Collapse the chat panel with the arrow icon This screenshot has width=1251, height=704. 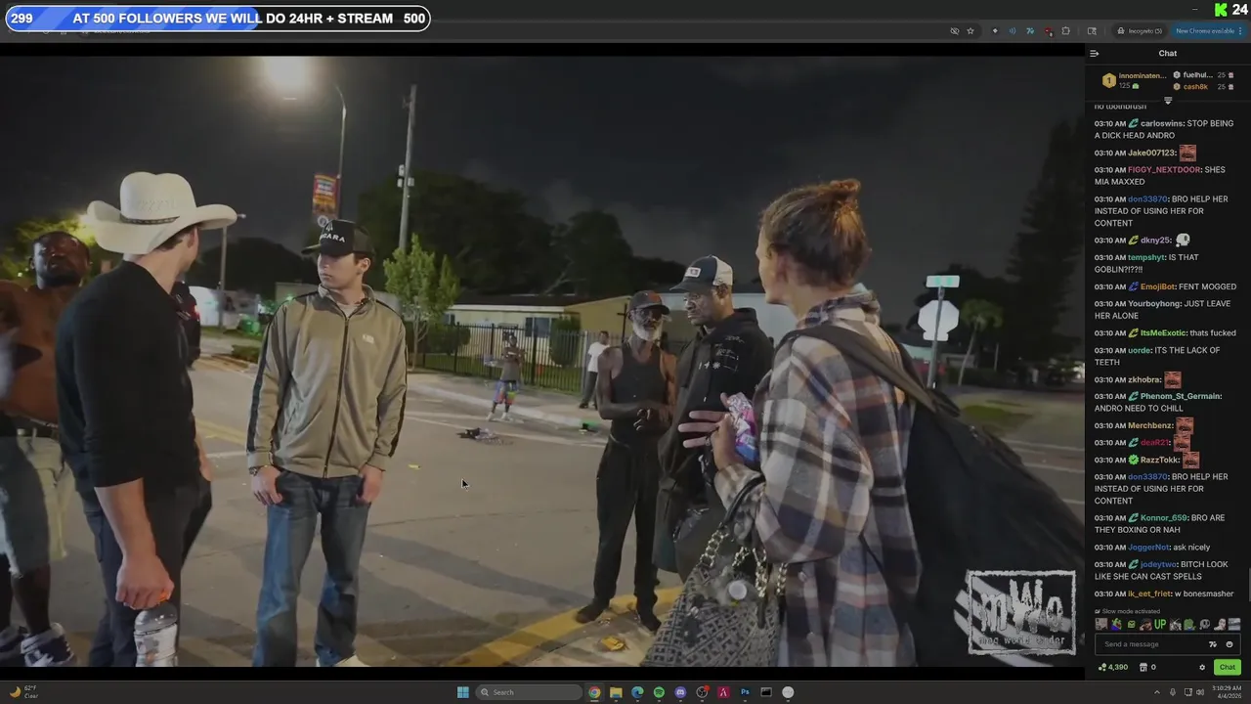pyautogui.click(x=1095, y=54)
